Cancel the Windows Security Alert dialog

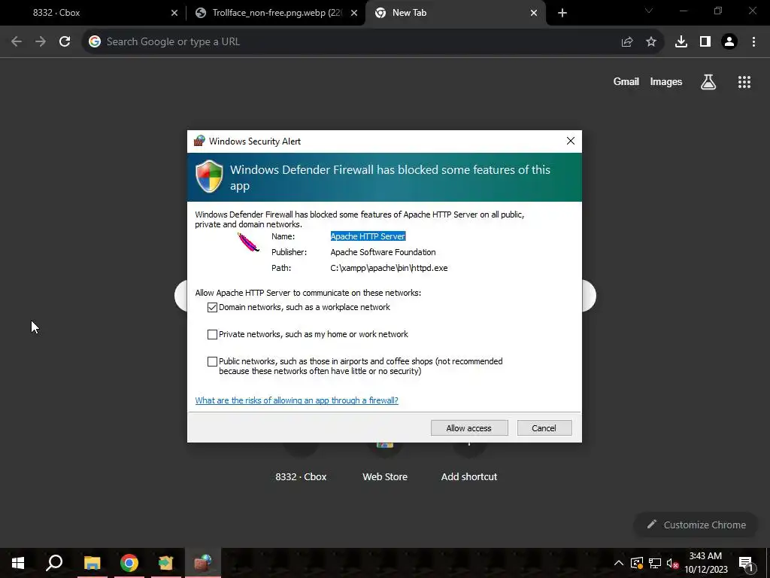tap(544, 428)
